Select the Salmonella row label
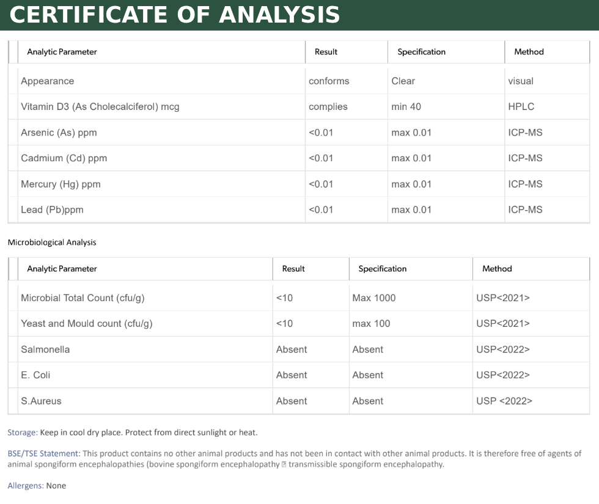This screenshot has width=599, height=504. click(x=45, y=349)
